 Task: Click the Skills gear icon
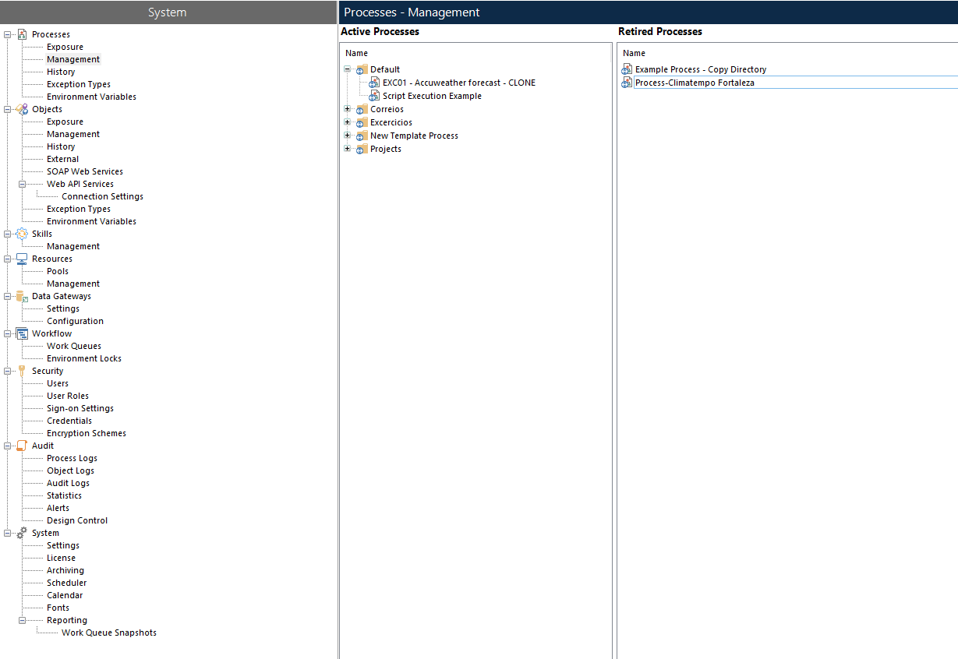click(22, 234)
